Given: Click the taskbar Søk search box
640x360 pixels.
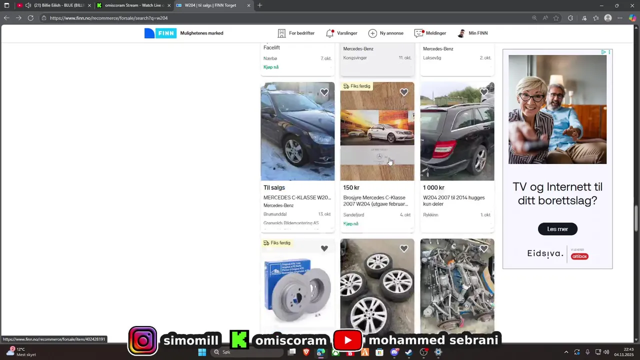Looking at the screenshot, I should coord(247,352).
